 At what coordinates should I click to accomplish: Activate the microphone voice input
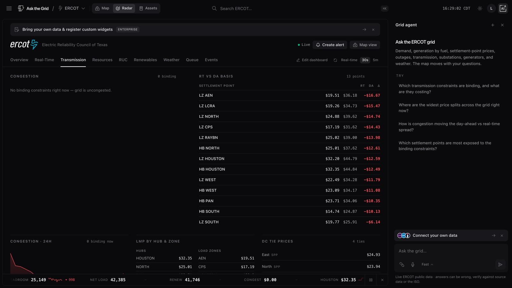tap(412, 264)
